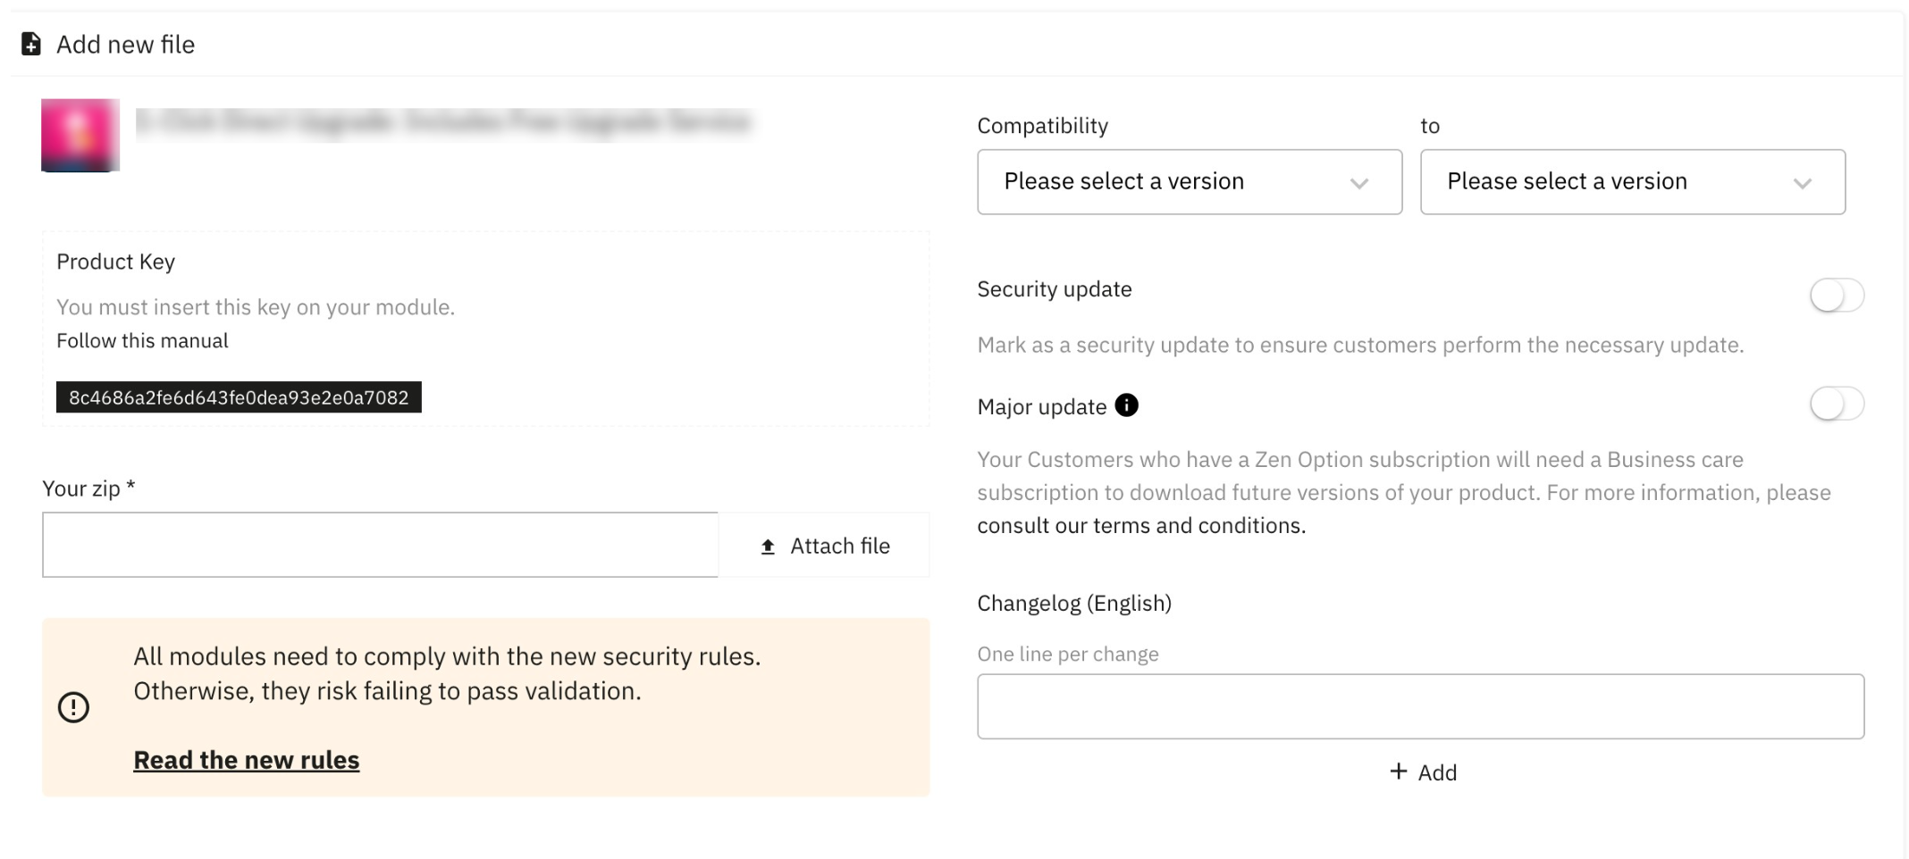Enable the Security update toggle
1909x859 pixels.
click(1837, 296)
